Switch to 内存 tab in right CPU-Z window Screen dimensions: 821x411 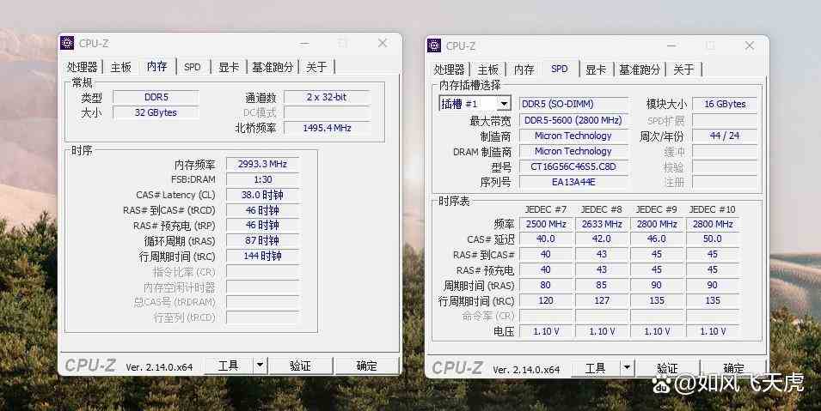(x=524, y=70)
